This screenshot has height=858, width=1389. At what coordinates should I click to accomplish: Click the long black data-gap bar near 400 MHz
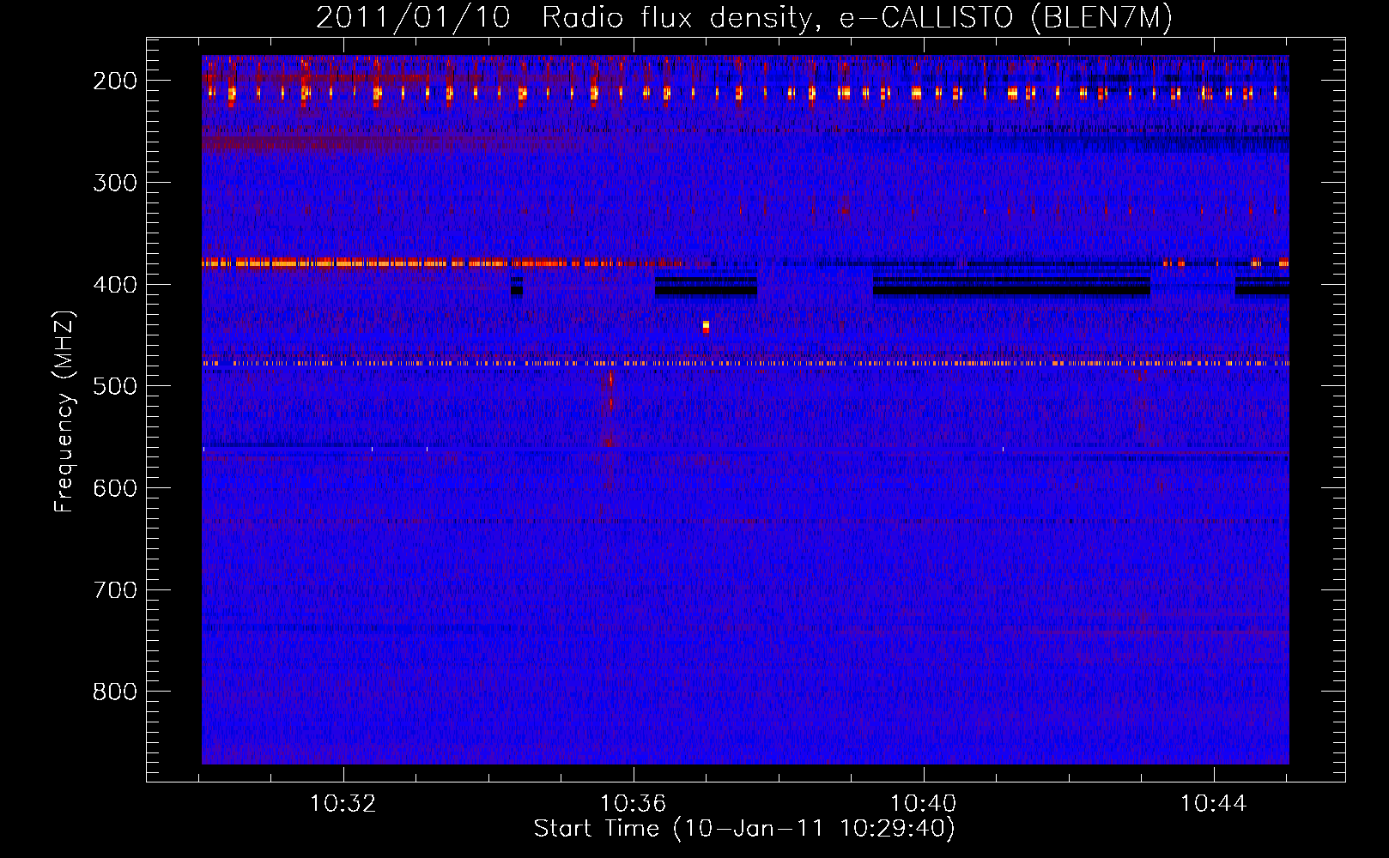pos(1011,287)
